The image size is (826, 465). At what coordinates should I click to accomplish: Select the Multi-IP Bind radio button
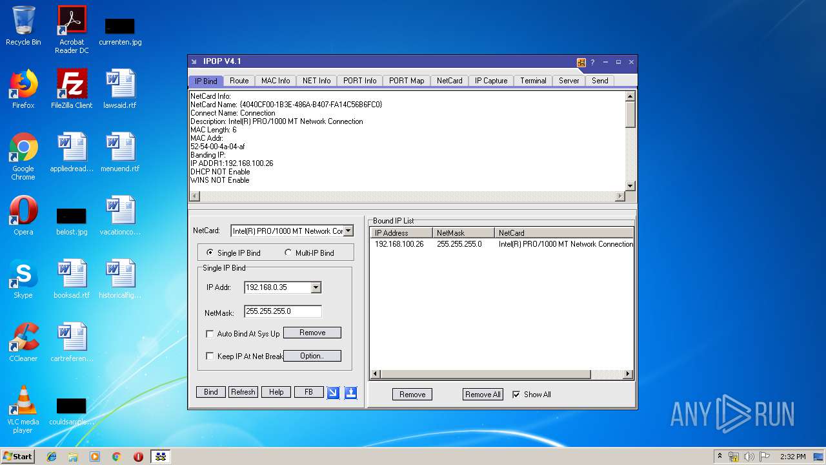point(288,253)
